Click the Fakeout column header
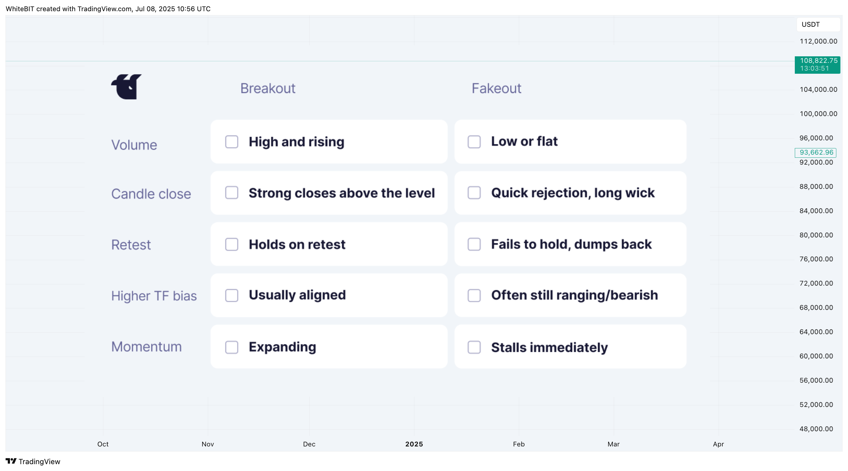Screen dimensions: 848x471 tap(496, 88)
